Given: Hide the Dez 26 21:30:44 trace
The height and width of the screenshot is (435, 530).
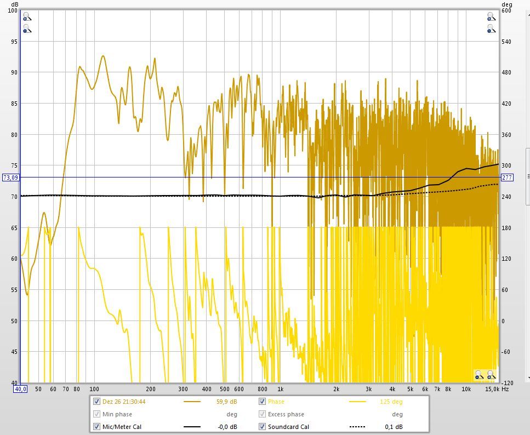Looking at the screenshot, I should 97,402.
